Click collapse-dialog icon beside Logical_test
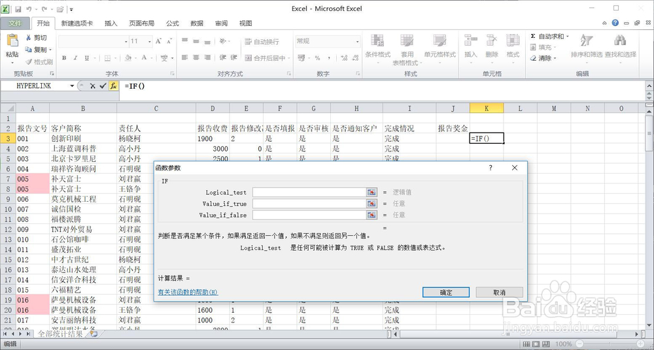Image resolution: width=654 pixels, height=350 pixels. coord(371,192)
